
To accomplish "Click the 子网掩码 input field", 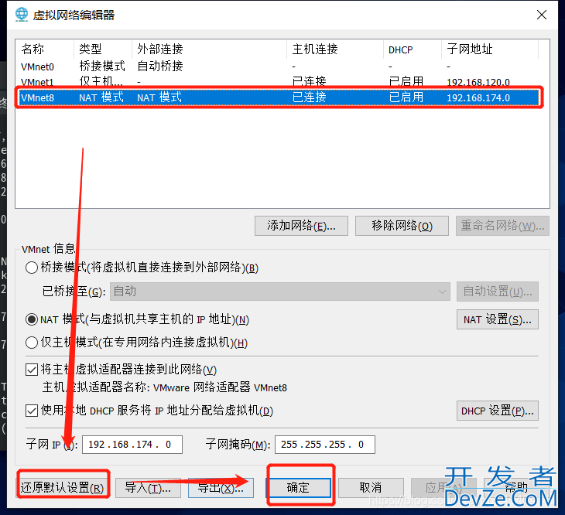I will [324, 445].
